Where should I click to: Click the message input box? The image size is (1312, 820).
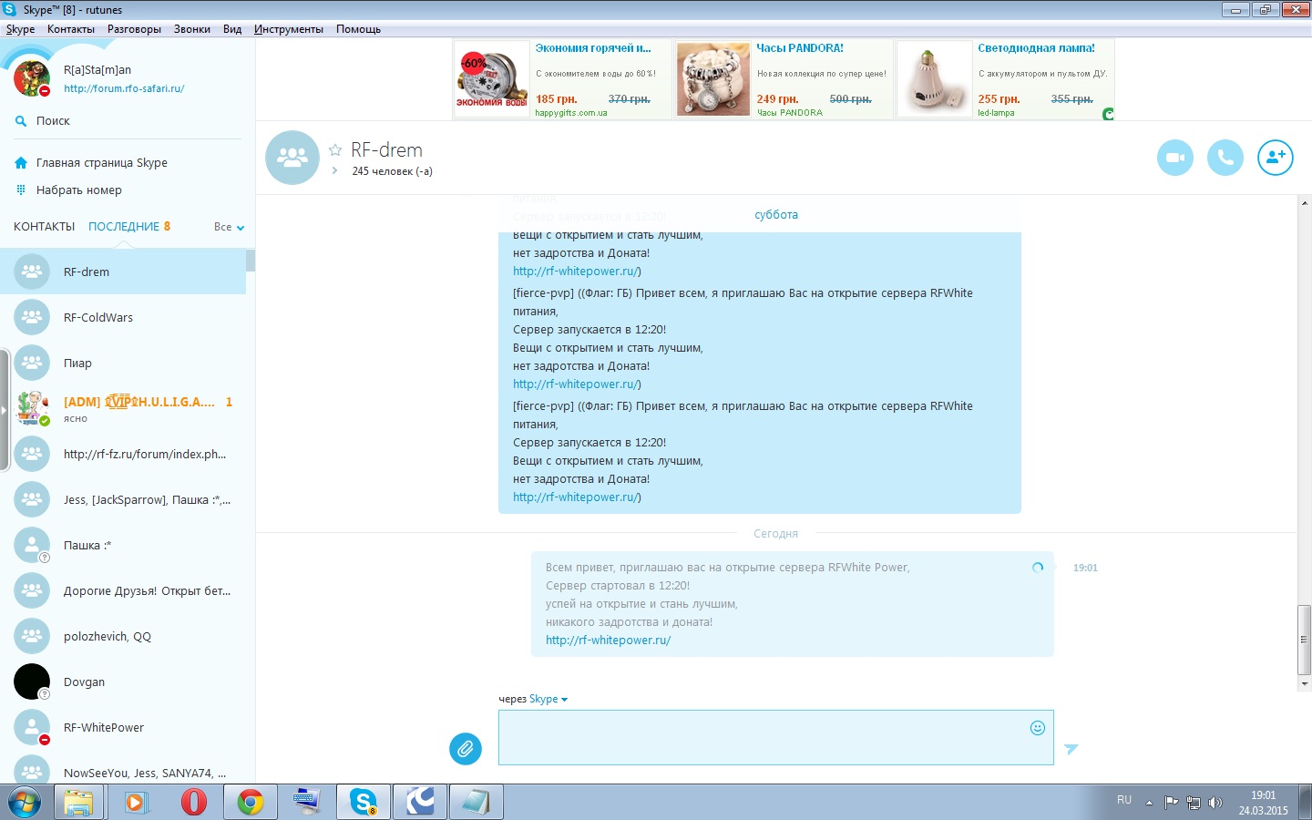pos(776,737)
